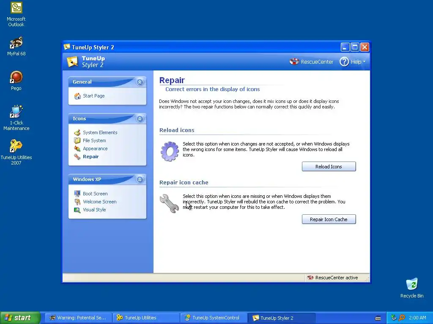
Task: Open the Help dropdown arrow
Action: (x=364, y=62)
